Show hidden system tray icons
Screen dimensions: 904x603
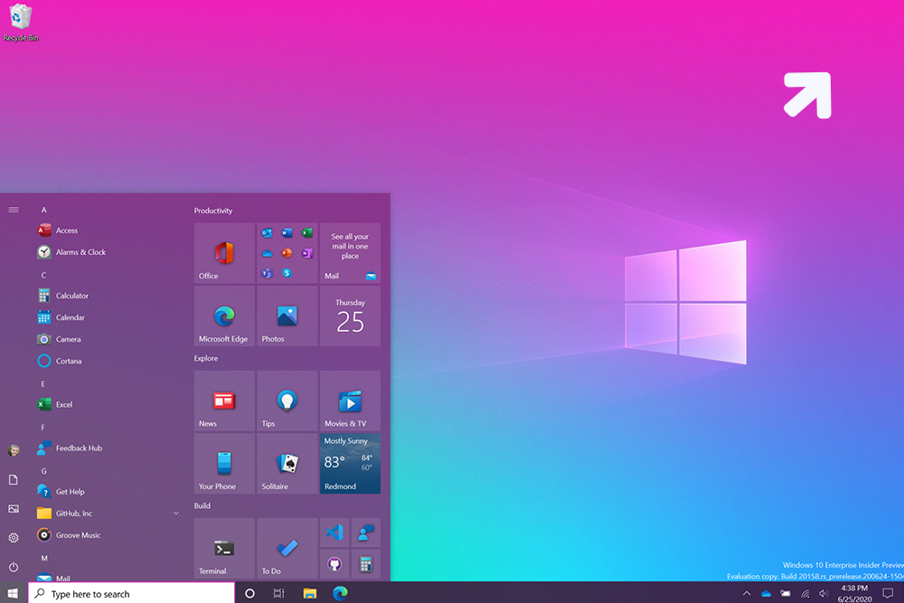pyautogui.click(x=747, y=593)
